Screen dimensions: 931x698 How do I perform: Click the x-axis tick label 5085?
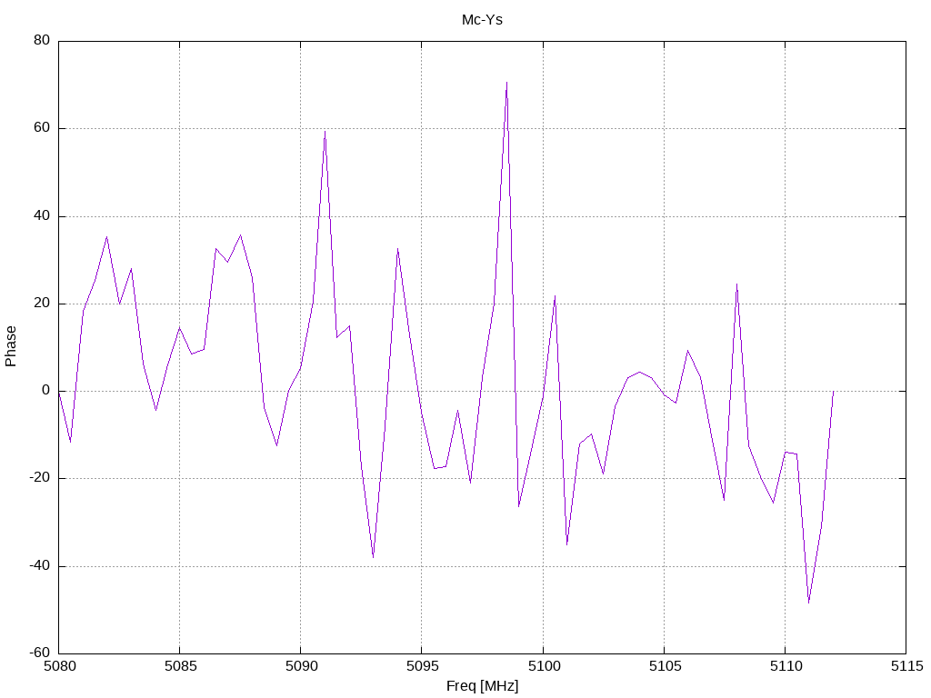pos(181,666)
